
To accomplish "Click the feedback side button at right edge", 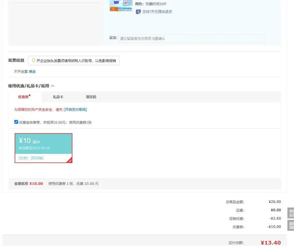I will point(291,213).
